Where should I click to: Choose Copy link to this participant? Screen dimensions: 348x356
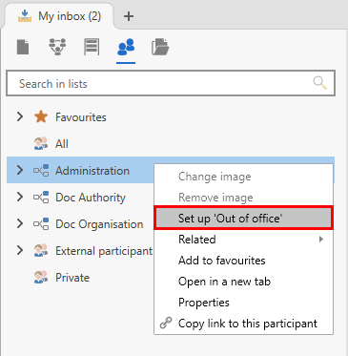pyautogui.click(x=243, y=324)
